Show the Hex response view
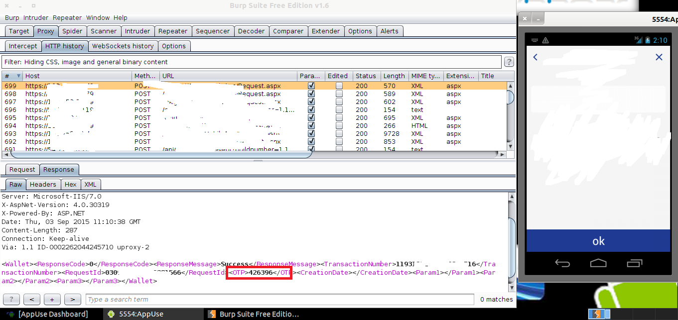The height and width of the screenshot is (320, 678). [x=71, y=184]
